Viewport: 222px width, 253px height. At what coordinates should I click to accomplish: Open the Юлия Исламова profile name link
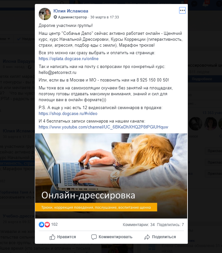click(71, 11)
